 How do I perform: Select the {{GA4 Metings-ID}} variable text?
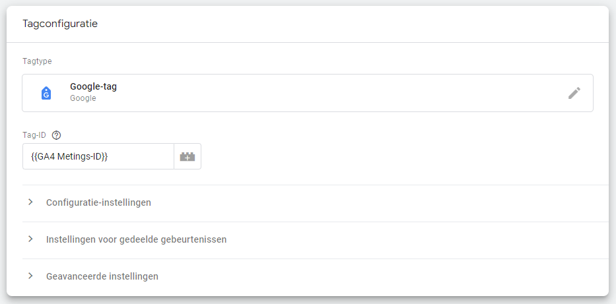click(69, 157)
